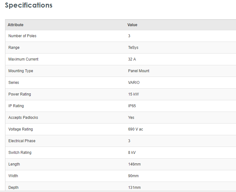Viewport: 236px width, 192px height.
Task: Click the 8 kV switch rating value
Action: (132, 153)
